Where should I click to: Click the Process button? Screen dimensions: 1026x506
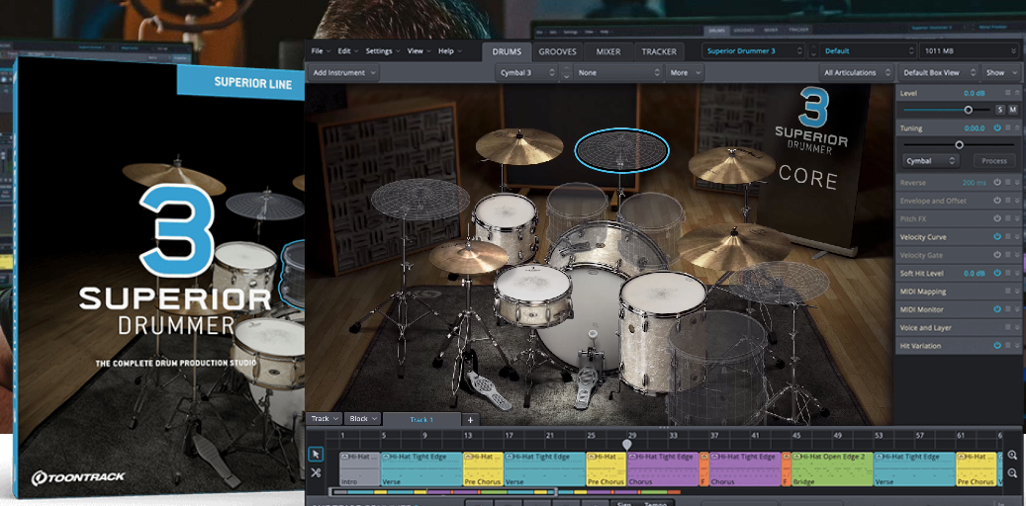coord(994,160)
